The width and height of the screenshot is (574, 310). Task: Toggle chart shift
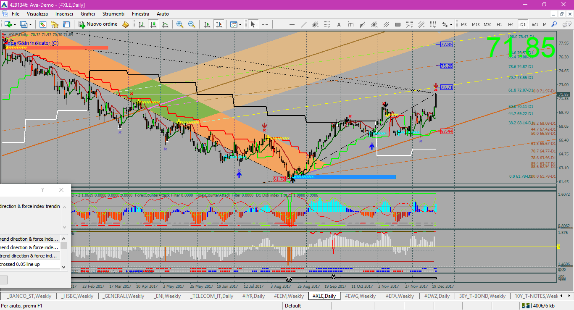coord(219,24)
